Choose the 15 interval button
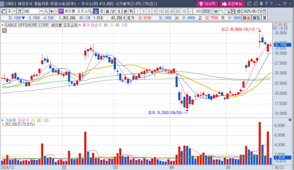294x170 pixels. tap(160, 11)
